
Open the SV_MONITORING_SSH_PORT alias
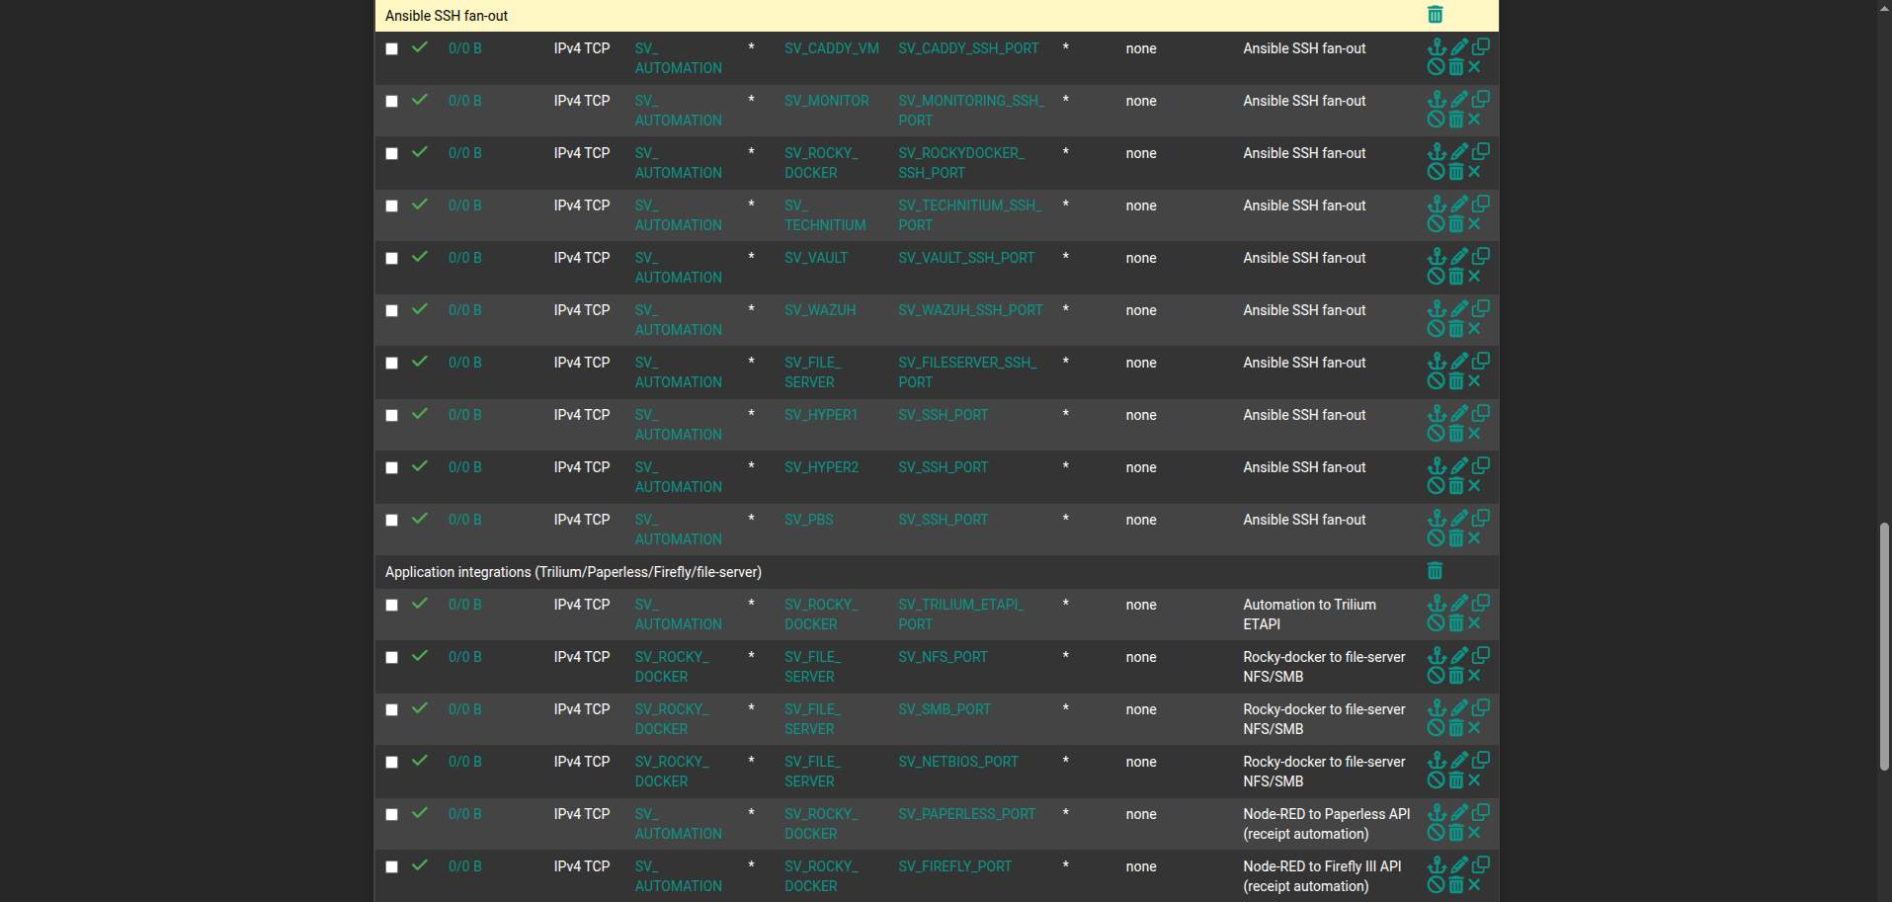(x=971, y=111)
